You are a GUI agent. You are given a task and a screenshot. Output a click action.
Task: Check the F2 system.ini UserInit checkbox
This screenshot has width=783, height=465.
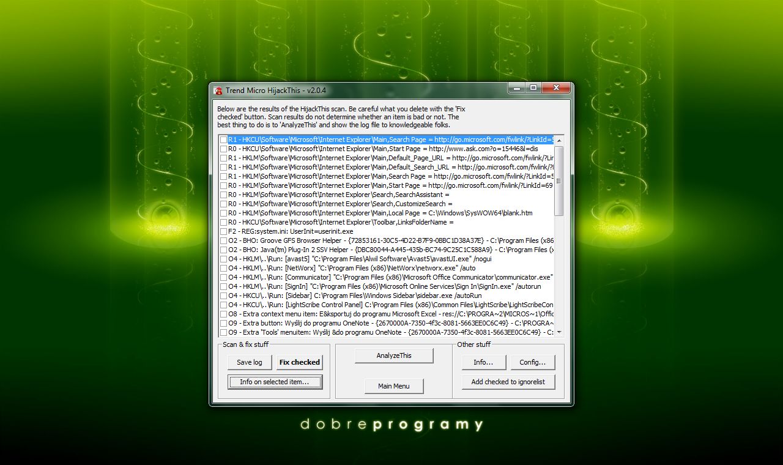click(x=224, y=231)
